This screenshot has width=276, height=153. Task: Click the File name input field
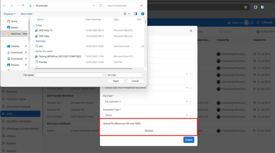tap(69, 75)
